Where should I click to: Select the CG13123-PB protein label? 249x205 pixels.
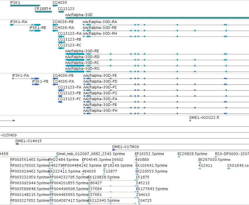(x=69, y=93)
